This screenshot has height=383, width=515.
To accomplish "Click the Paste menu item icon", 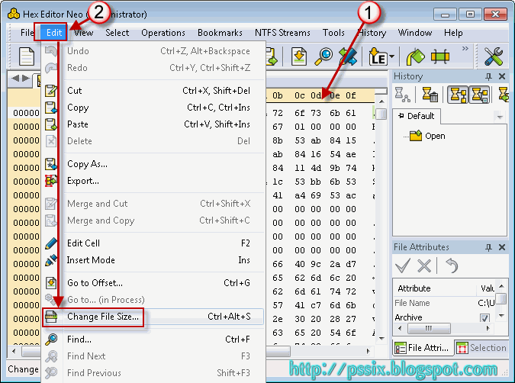I will pyautogui.click(x=51, y=124).
